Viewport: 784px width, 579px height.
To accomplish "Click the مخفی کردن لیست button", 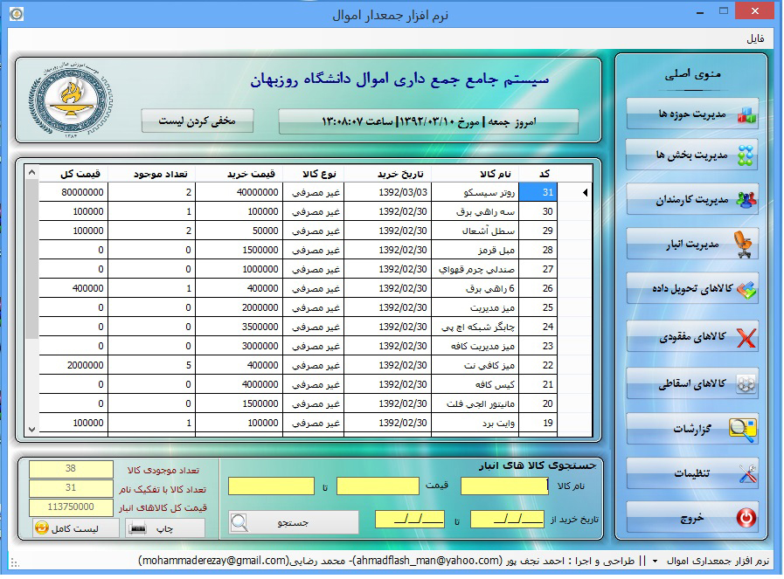I will (198, 121).
